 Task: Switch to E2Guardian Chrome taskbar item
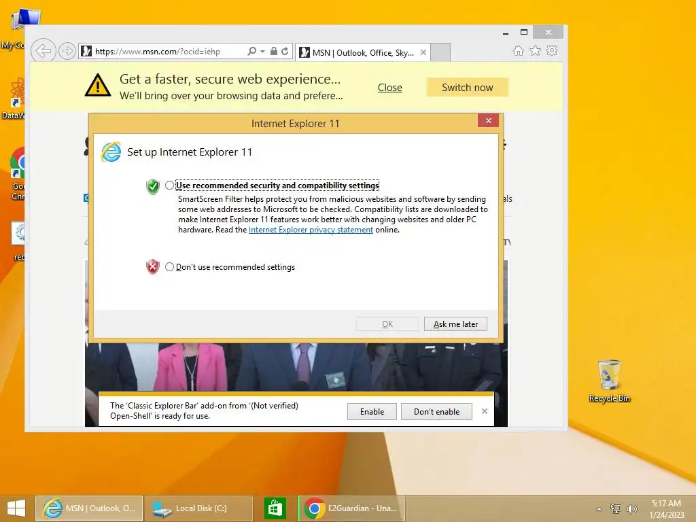(351, 508)
